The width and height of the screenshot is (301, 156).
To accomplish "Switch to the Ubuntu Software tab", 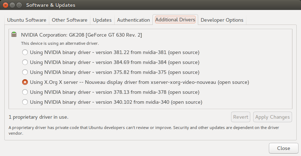I will click(x=27, y=20).
